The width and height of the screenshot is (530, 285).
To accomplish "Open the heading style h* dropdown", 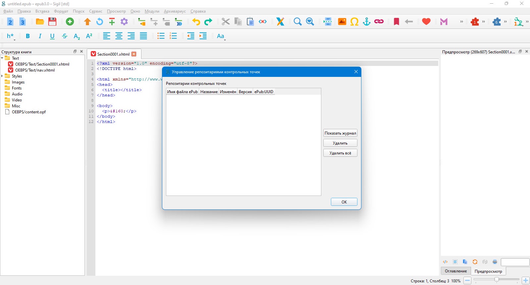I will (x=11, y=36).
